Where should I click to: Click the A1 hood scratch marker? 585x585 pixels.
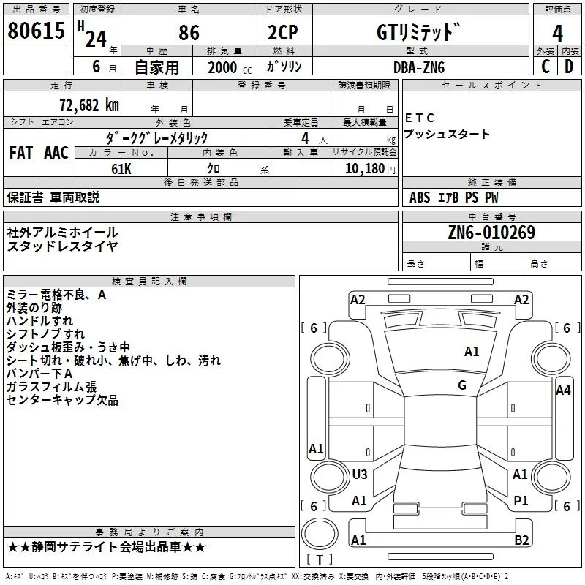point(472,352)
